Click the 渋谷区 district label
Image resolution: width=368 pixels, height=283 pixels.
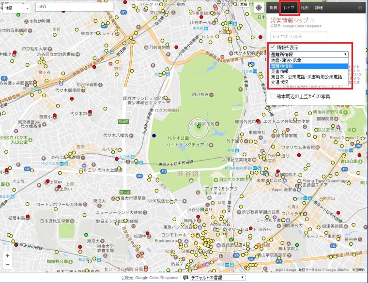188,174
